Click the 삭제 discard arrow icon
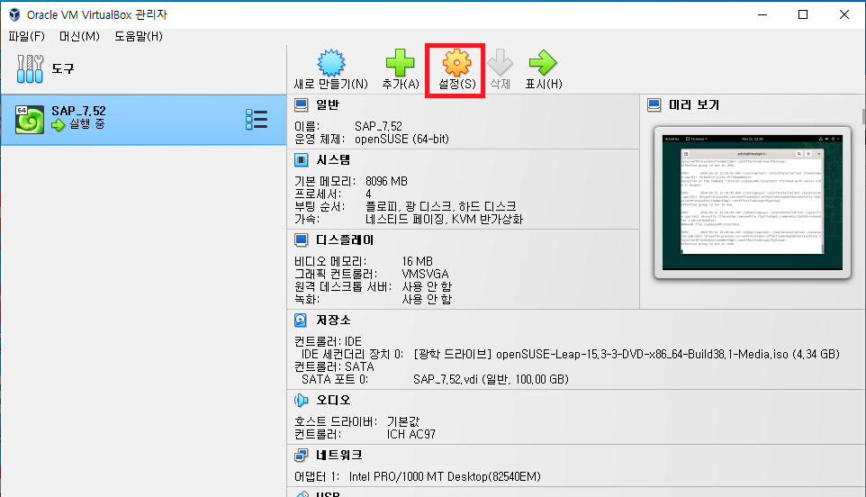 (501, 62)
